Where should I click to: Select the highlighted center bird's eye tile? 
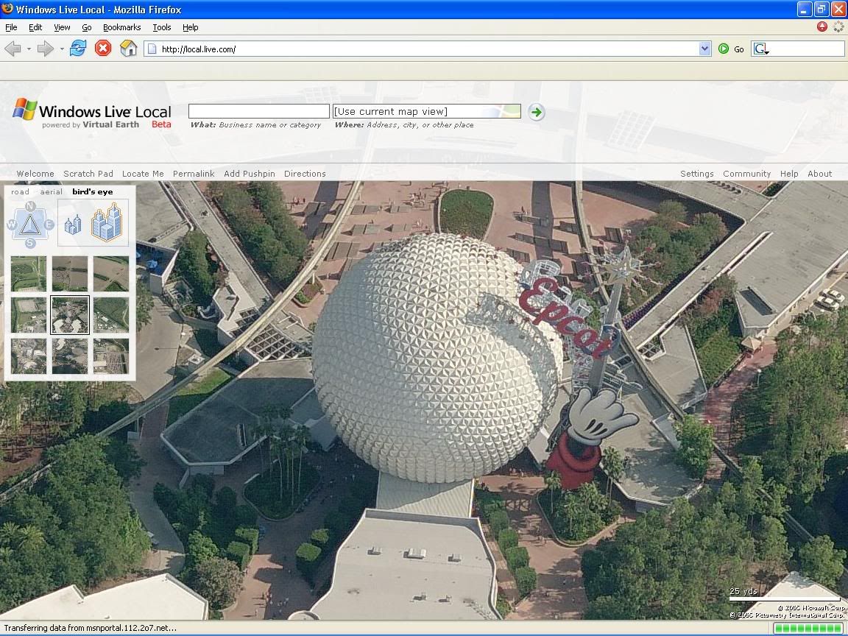(70, 315)
